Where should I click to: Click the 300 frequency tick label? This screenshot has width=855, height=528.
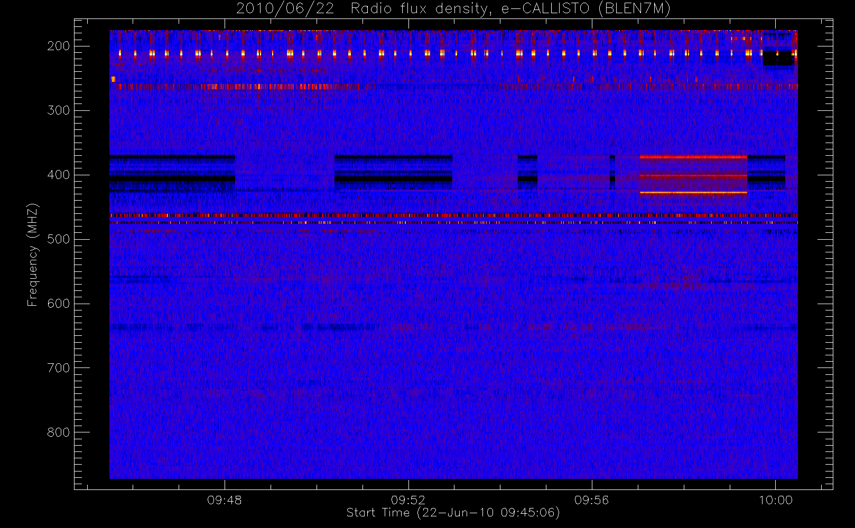pyautogui.click(x=59, y=110)
